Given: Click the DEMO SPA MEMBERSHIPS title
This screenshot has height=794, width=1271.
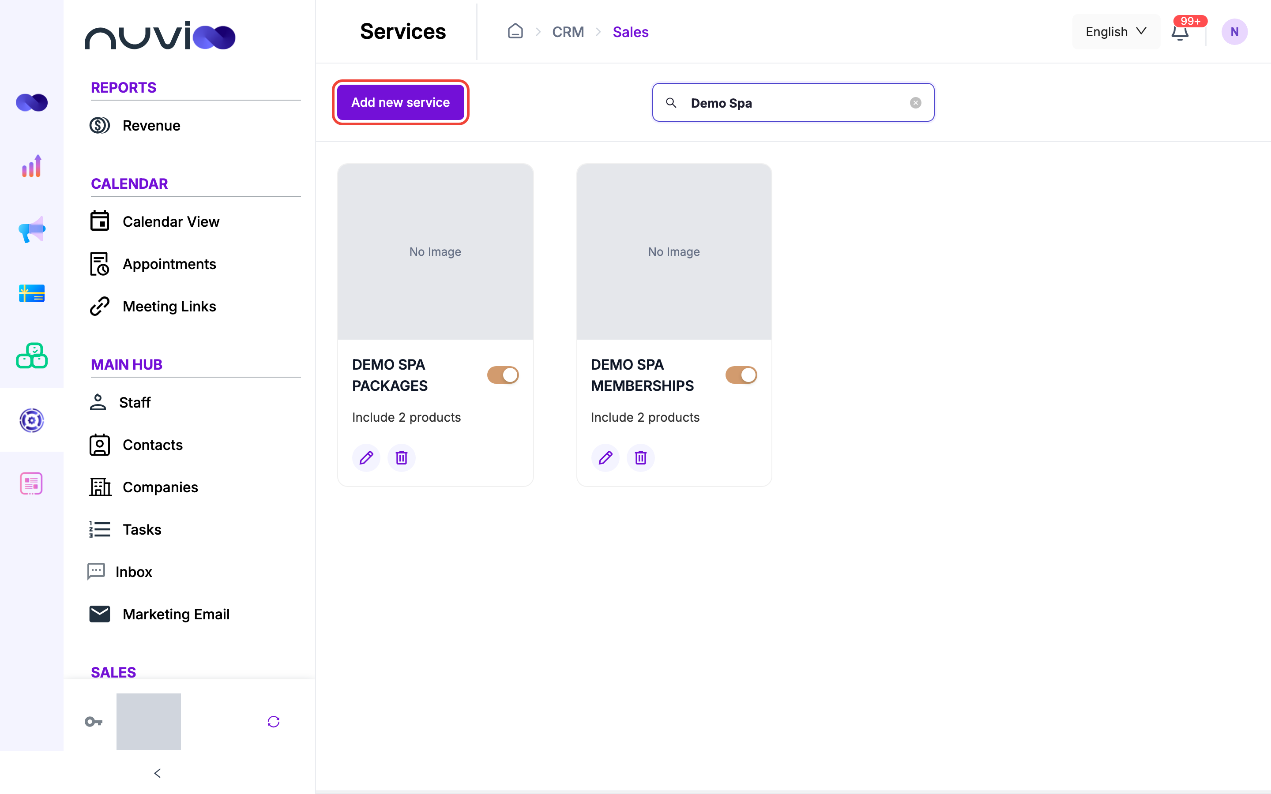Looking at the screenshot, I should pyautogui.click(x=642, y=375).
